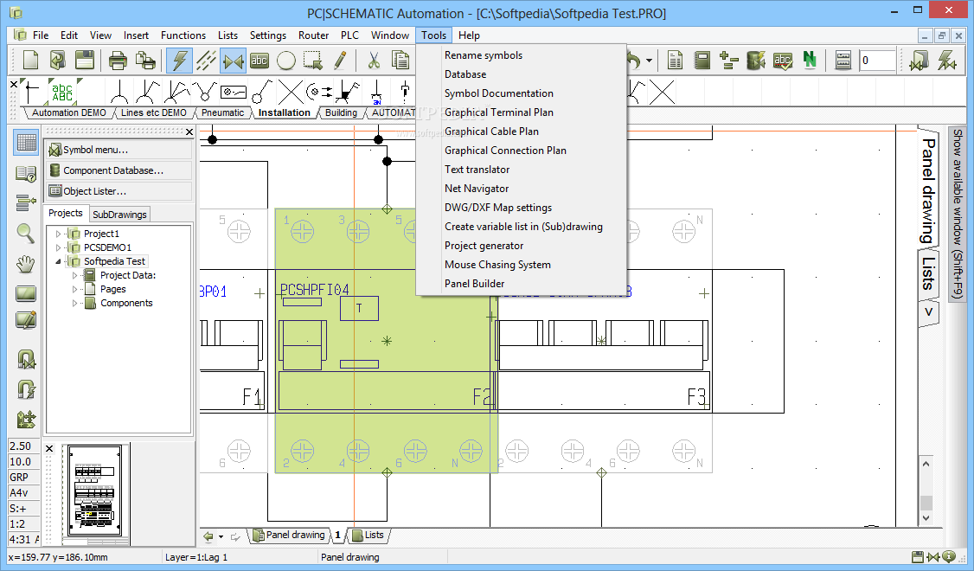Viewport: 974px width, 571px height.
Task: Collapse the Softpedia Test project node
Action: pyautogui.click(x=59, y=261)
